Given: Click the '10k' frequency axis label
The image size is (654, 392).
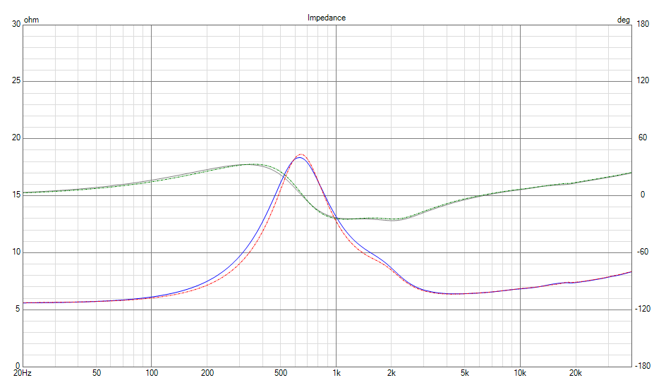Looking at the screenshot, I should pyautogui.click(x=520, y=373).
